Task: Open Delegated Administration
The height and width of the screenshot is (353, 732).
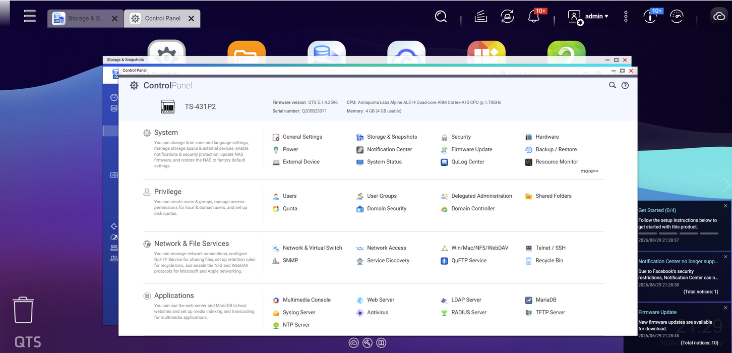Action: pyautogui.click(x=476, y=196)
